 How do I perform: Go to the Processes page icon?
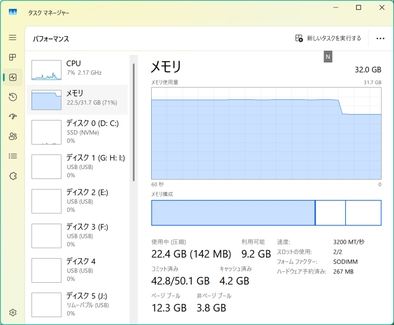tap(13, 58)
